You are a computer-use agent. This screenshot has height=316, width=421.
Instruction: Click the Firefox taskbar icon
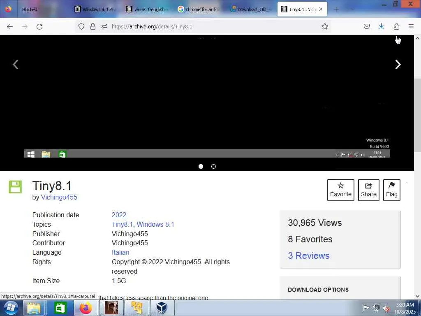pos(86,308)
